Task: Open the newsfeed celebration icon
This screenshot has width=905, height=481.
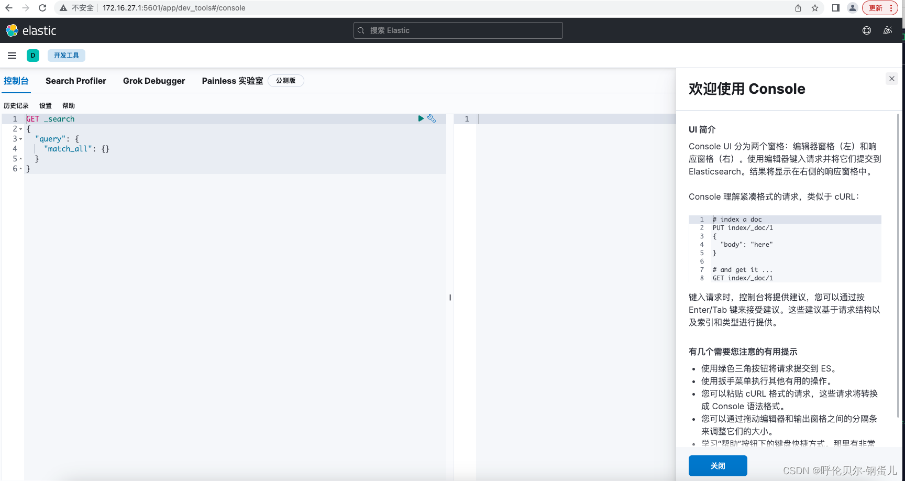Action: click(888, 30)
